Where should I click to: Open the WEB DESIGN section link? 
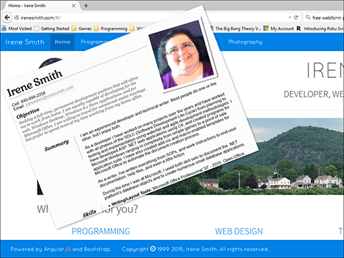click(239, 231)
